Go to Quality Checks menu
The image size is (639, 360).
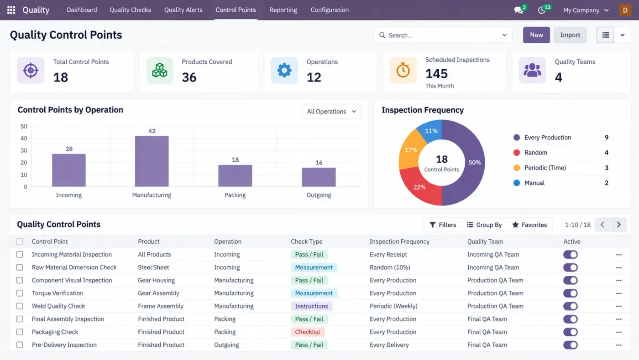pos(130,10)
